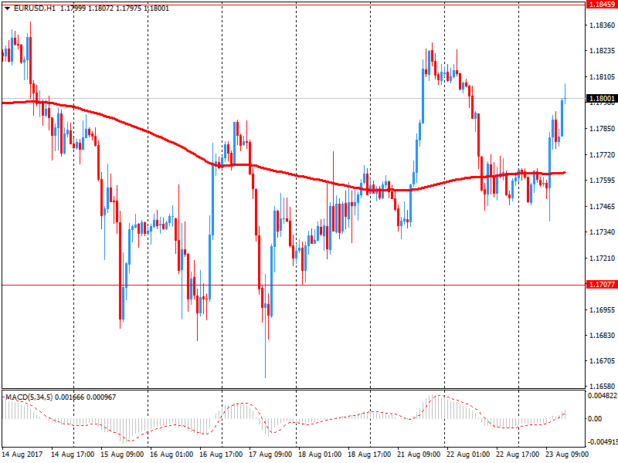Click the 23 Aug 09:00 time label

[x=567, y=455]
